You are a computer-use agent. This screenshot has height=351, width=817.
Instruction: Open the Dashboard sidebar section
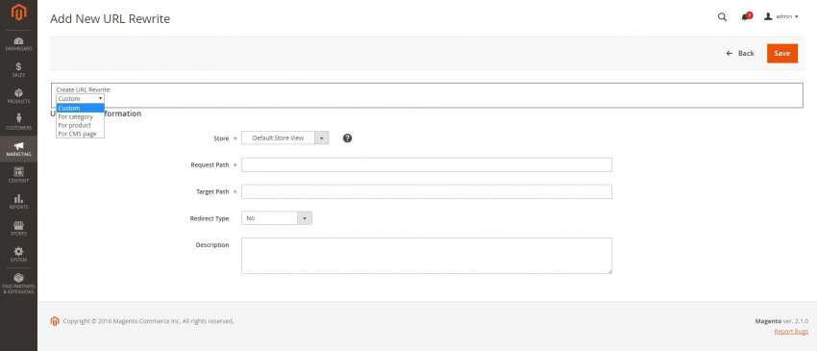point(18,44)
